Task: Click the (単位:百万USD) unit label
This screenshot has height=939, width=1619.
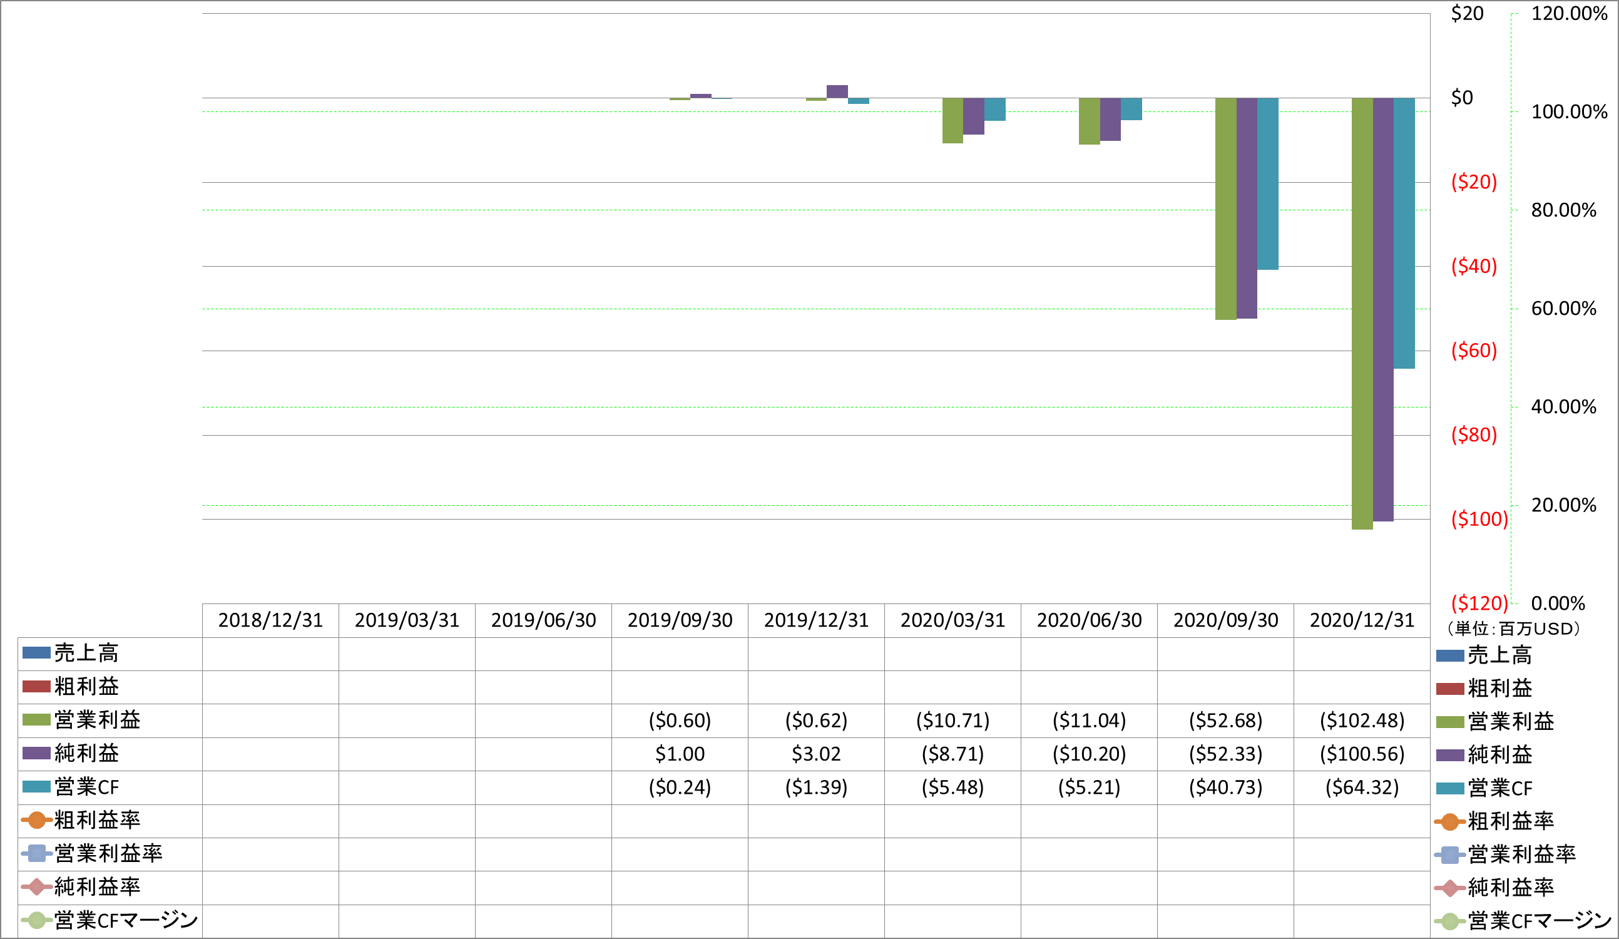Action: (1514, 629)
